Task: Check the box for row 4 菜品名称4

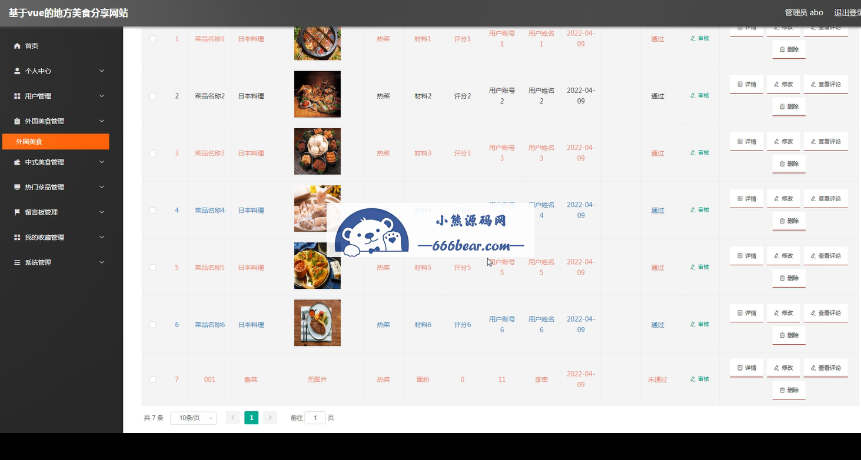Action: click(153, 210)
